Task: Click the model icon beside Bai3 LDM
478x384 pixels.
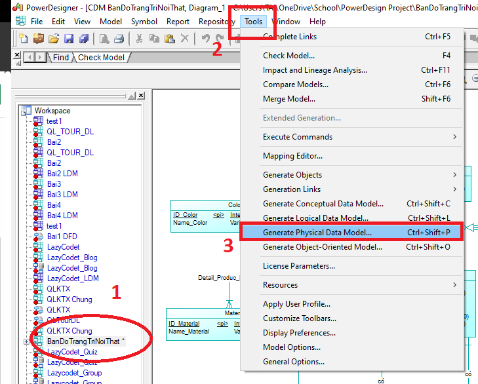Action: coord(38,195)
